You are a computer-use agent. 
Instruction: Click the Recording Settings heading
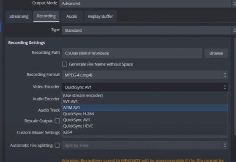[27, 43]
